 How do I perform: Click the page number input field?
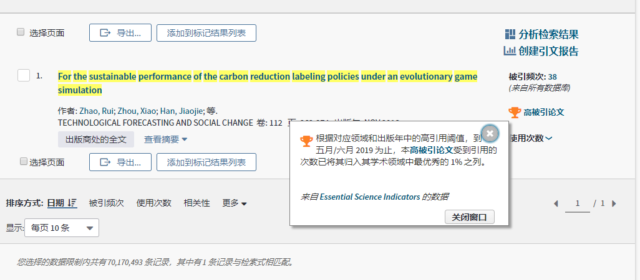[x=578, y=203]
